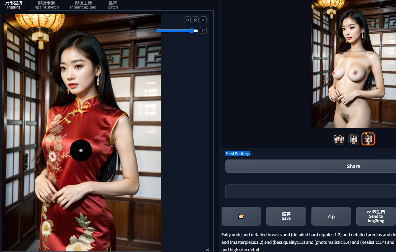396x252 pixels.
Task: Click the "and high skin detail" prompt line
Action: pyautogui.click(x=240, y=249)
